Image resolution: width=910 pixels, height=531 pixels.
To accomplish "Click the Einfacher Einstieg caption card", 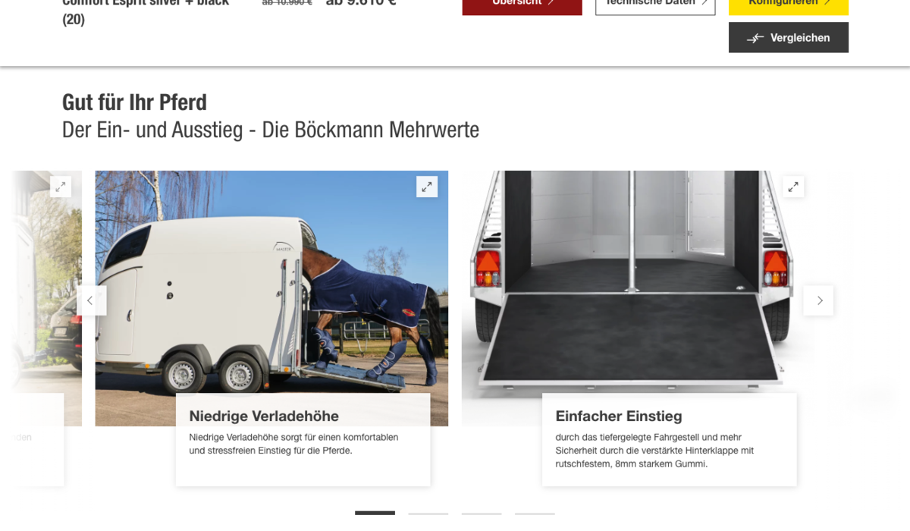I will pos(670,440).
